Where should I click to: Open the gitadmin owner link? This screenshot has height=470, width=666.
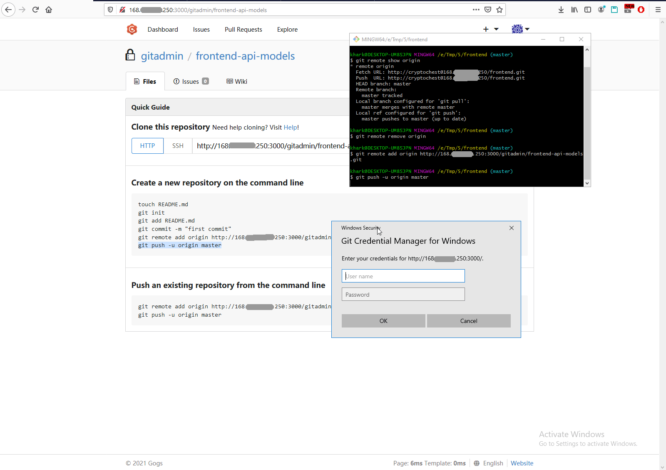162,56
